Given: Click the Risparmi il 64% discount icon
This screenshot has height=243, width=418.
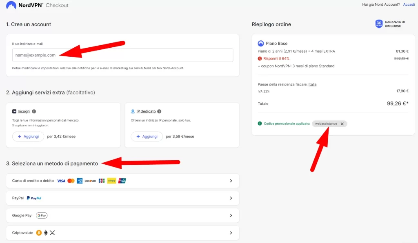Looking at the screenshot, I should click(x=260, y=59).
